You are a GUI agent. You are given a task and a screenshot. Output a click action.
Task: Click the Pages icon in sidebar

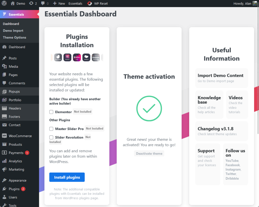coord(5,75)
